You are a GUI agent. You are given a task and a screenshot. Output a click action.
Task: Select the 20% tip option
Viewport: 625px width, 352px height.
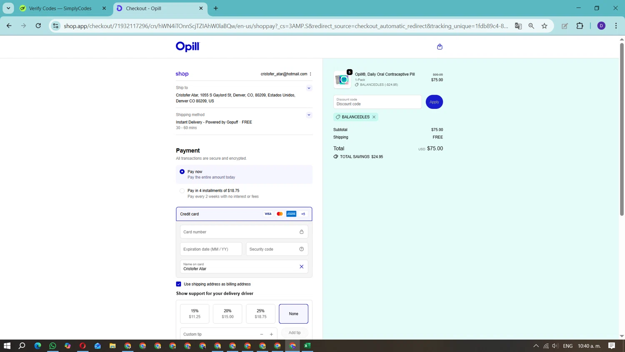(x=227, y=314)
